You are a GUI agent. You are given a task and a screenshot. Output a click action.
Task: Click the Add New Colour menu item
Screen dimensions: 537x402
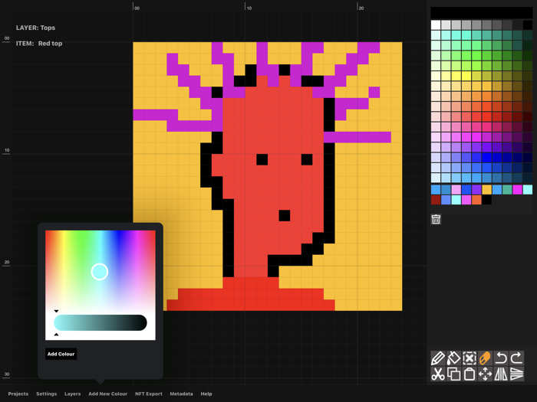[x=108, y=394]
